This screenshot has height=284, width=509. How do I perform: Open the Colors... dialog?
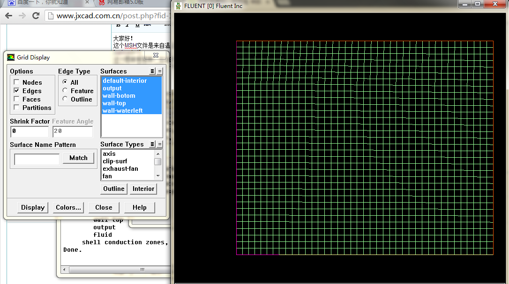pyautogui.click(x=68, y=208)
